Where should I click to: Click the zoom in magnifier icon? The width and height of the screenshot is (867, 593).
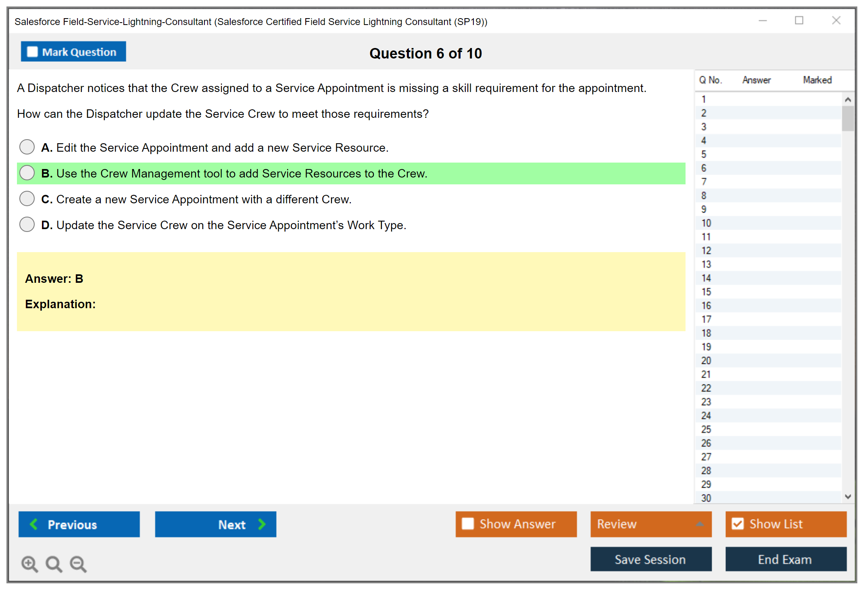point(29,564)
